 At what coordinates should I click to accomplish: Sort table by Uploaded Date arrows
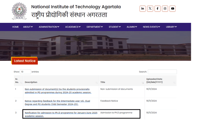pyautogui.click(x=174, y=82)
